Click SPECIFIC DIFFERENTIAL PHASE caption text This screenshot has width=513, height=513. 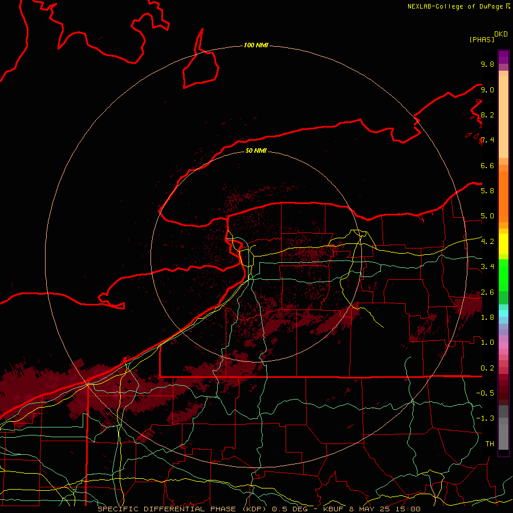click(x=166, y=509)
